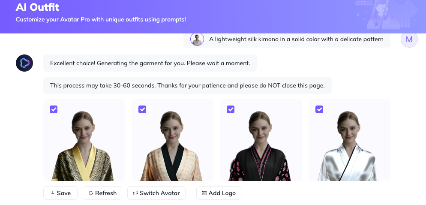Click the Switch Avatar swap icon

click(135, 193)
